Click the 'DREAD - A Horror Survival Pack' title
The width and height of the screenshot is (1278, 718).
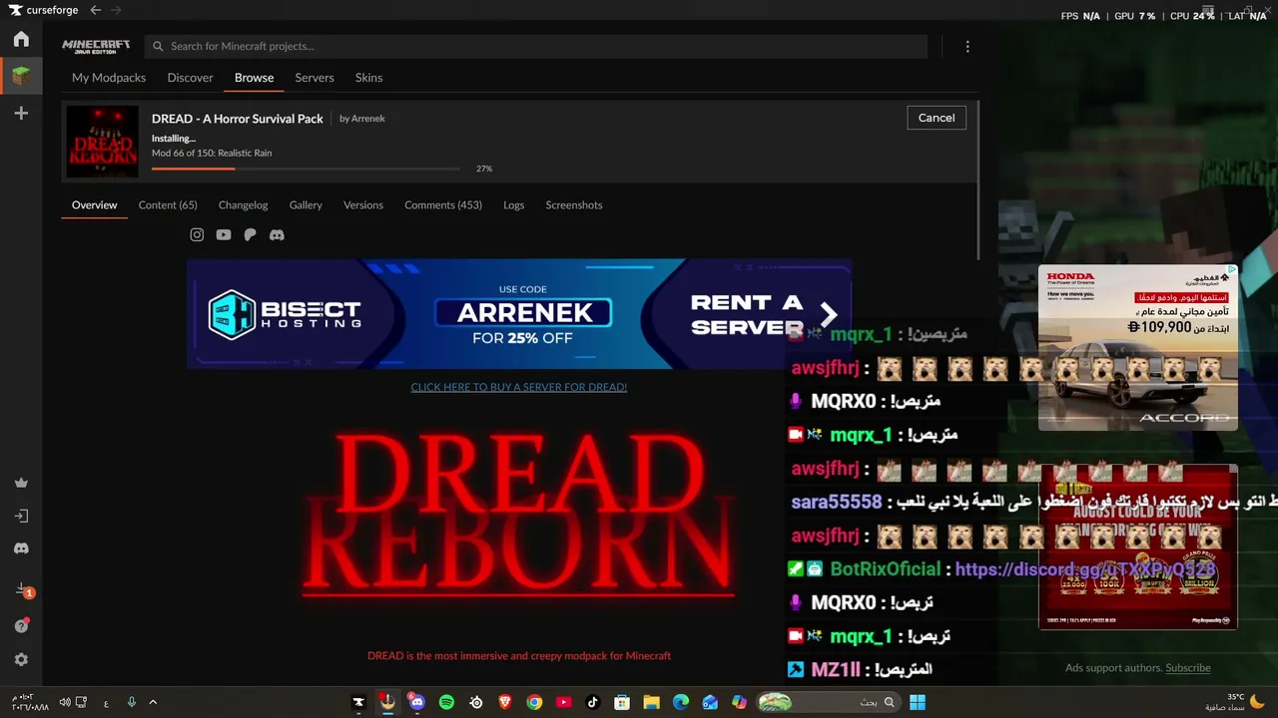(238, 119)
